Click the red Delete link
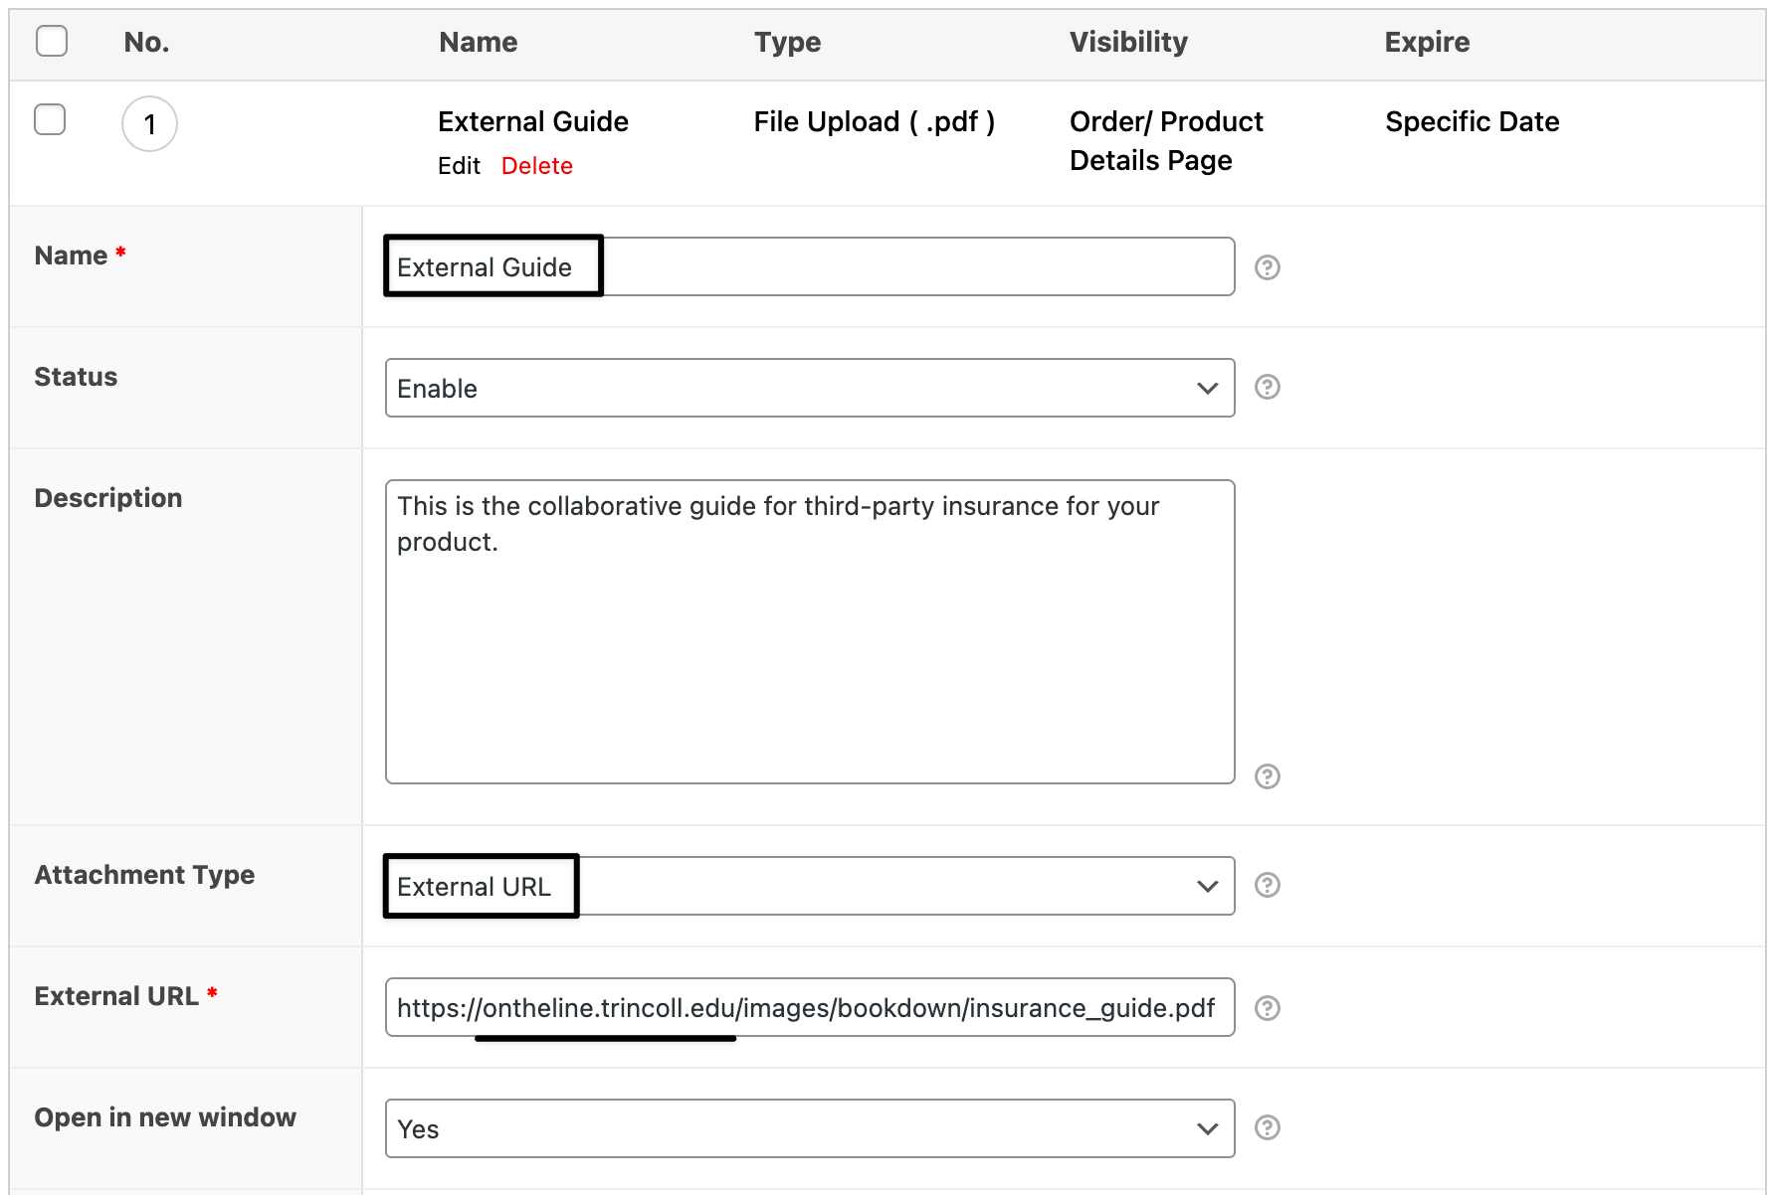 point(536,166)
